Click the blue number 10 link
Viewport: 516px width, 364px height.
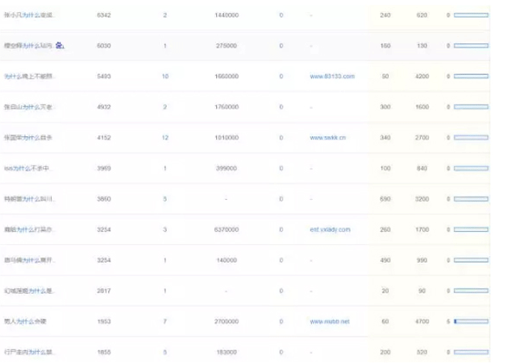pyautogui.click(x=165, y=77)
